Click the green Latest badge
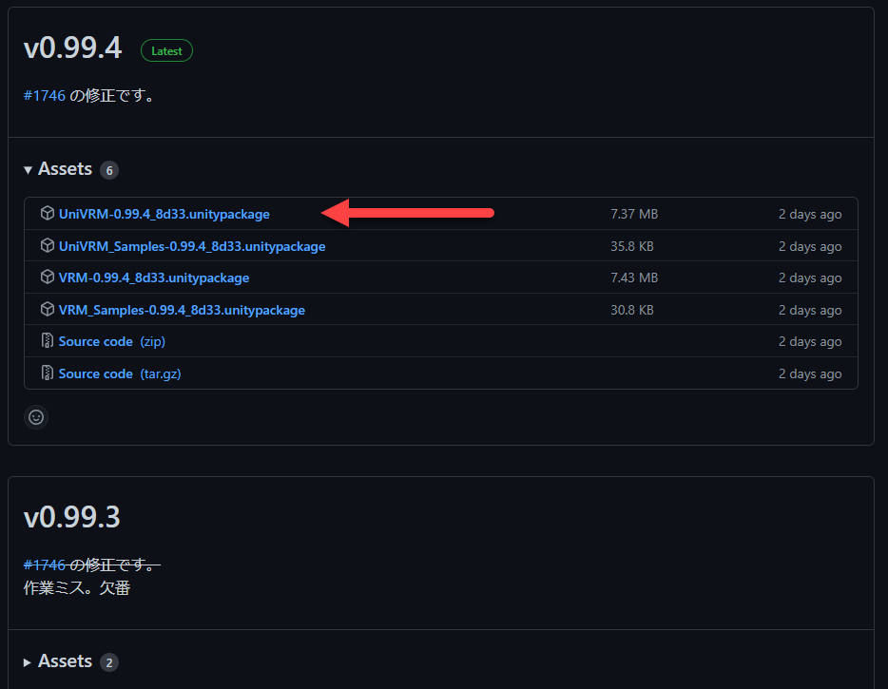888x689 pixels. pyautogui.click(x=166, y=51)
